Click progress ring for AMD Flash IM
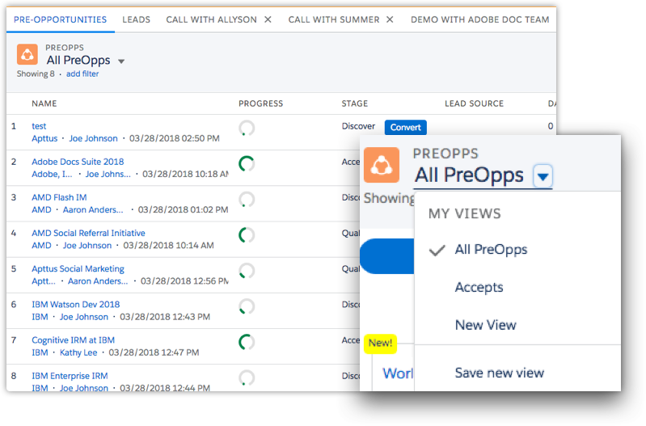This screenshot has width=646, height=426. pos(247,200)
